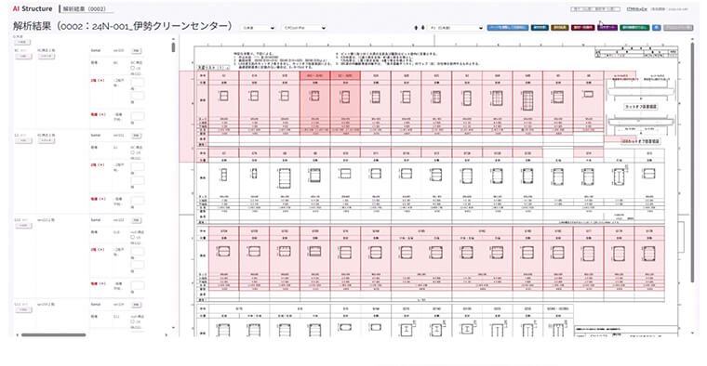Click the dark red toolbar button

583,28
